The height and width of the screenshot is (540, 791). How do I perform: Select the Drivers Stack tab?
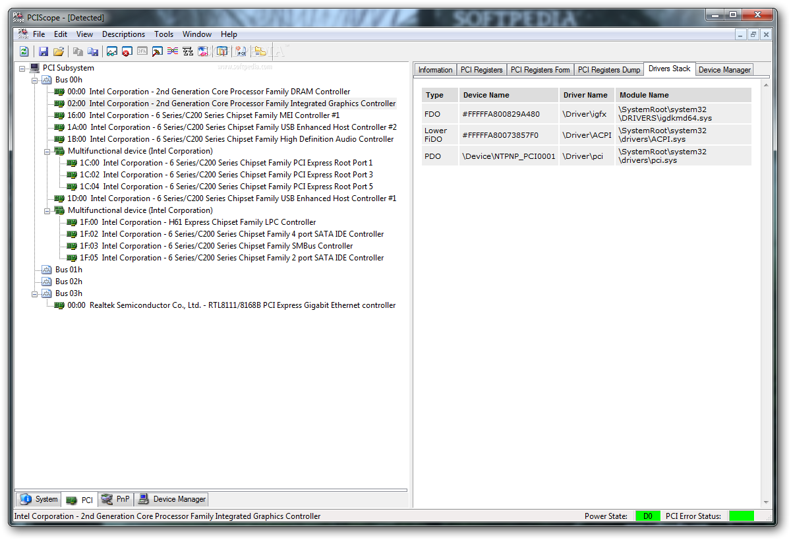(x=669, y=69)
